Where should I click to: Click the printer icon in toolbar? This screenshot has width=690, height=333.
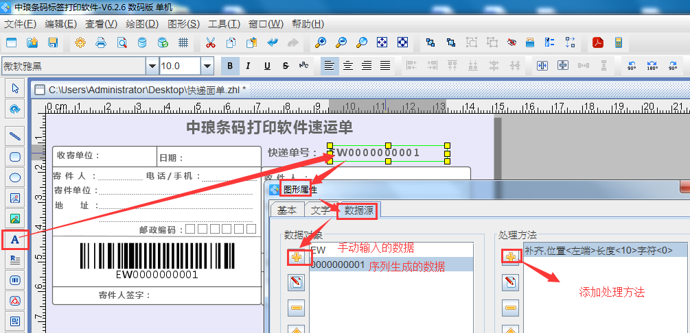101,42
